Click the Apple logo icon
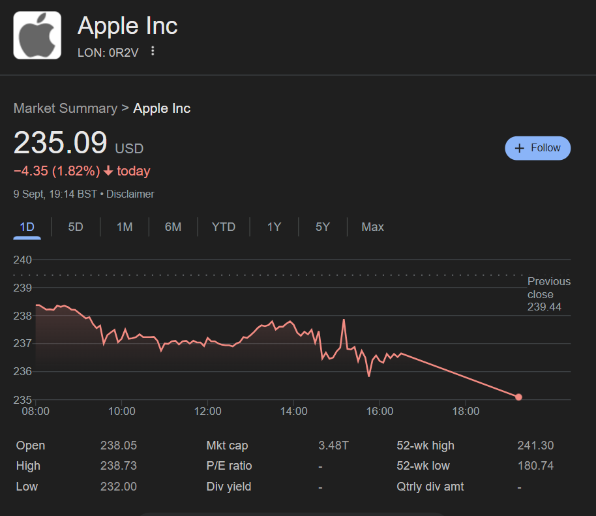Viewport: 596px width, 516px height. point(37,35)
